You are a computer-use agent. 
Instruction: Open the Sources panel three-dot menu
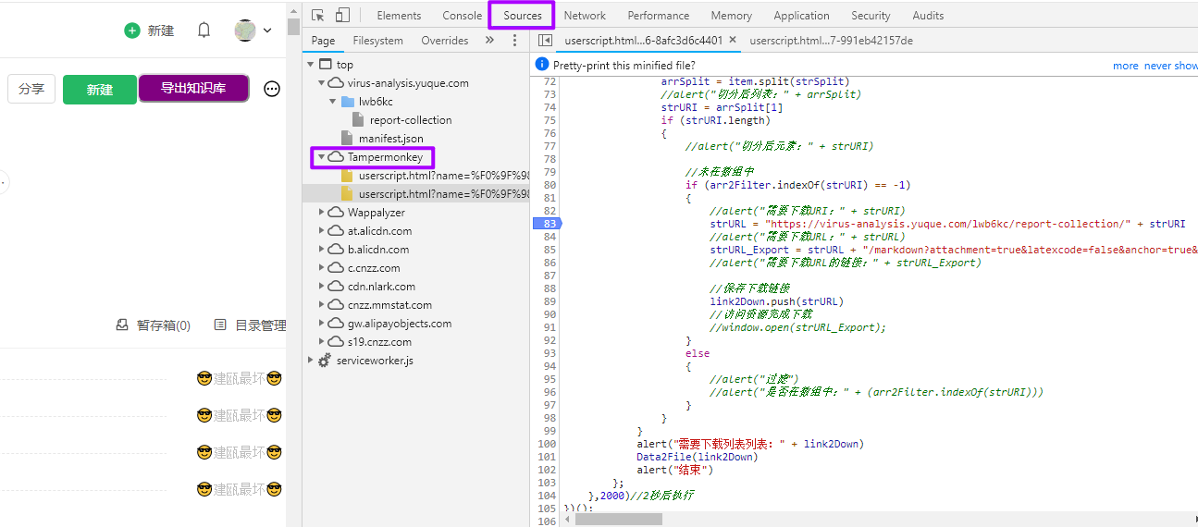pyautogui.click(x=515, y=41)
